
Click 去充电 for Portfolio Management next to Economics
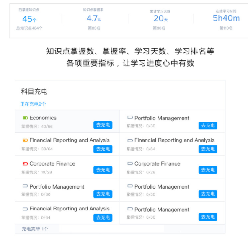click(208, 125)
